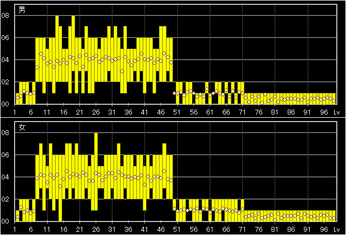
Task: Select x-axis label 96 under the 女 chart
Action: (324, 230)
